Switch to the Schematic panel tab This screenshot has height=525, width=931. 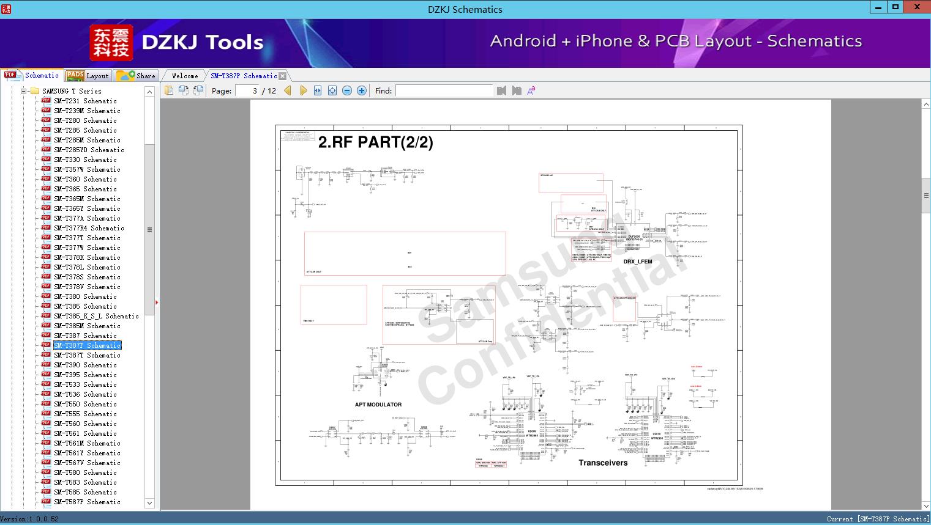click(32, 75)
